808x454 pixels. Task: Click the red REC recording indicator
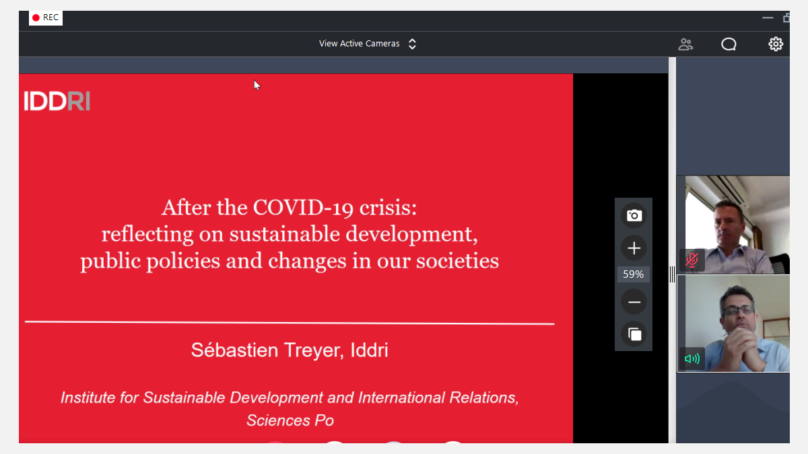click(x=46, y=18)
